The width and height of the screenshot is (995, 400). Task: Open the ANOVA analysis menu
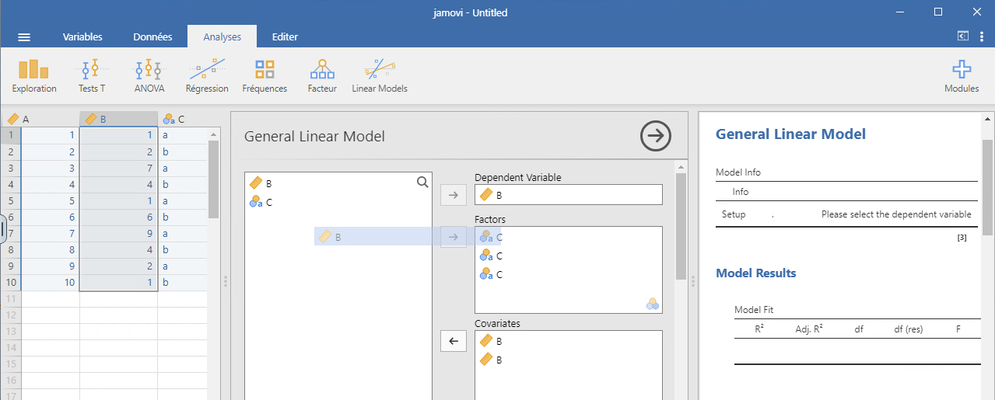click(149, 76)
